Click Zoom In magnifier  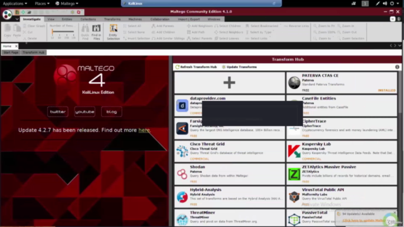point(346,26)
